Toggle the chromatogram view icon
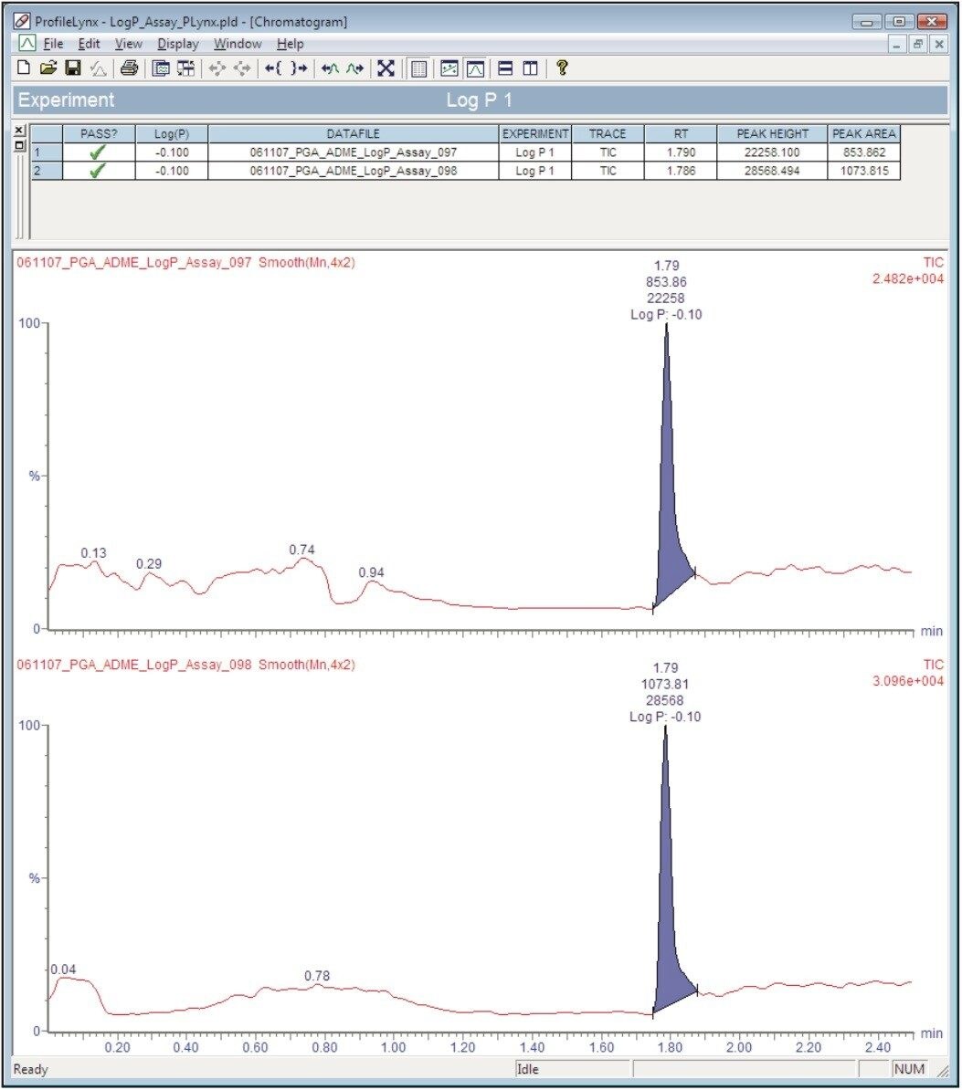Image resolution: width=962 pixels, height=1090 pixels. [475, 68]
